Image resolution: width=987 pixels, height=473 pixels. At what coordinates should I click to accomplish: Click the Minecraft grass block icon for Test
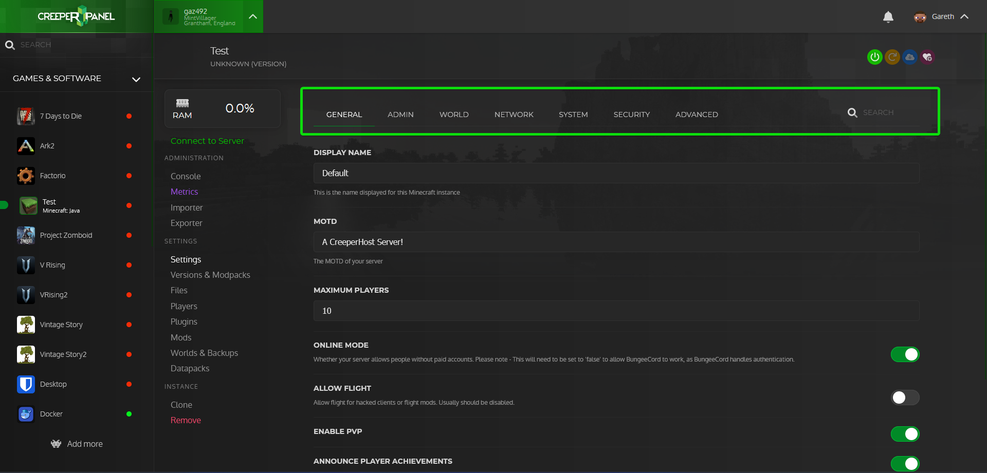pos(28,205)
